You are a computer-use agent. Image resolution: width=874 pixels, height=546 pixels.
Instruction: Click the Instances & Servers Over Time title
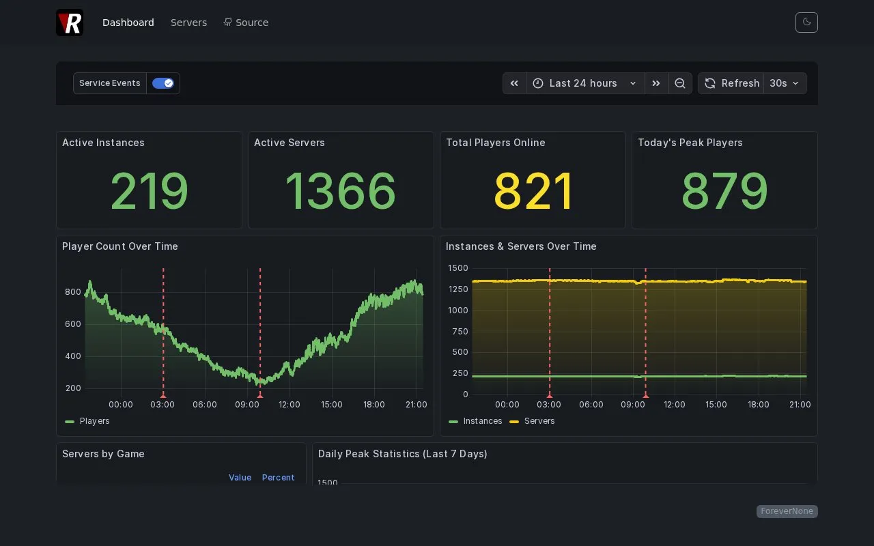[521, 246]
